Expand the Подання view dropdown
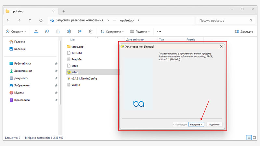260x146 pixels. pyautogui.click(x=140, y=31)
